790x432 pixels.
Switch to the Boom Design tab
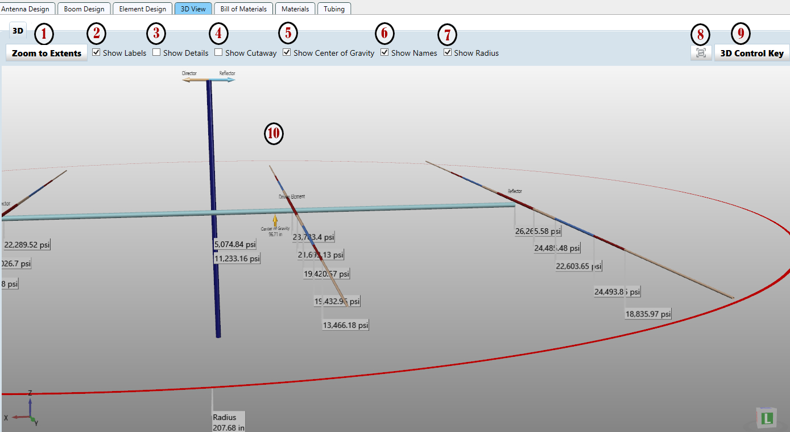(84, 9)
